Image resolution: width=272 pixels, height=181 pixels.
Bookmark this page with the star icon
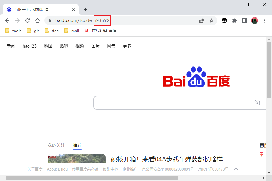[x=212, y=20]
